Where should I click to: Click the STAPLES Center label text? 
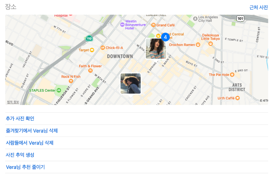tap(42, 90)
